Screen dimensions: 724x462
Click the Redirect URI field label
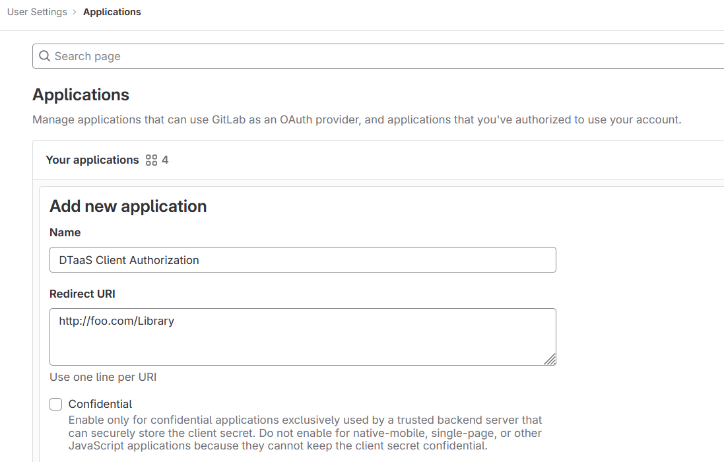pos(82,294)
